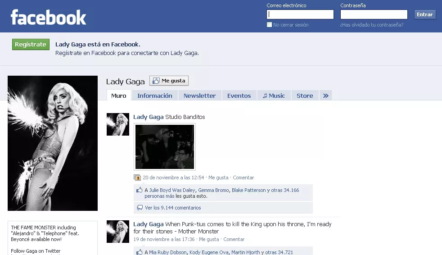This screenshot has height=255, width=442.
Task: Open ¿Has olvidado tu contraseña? link
Action: (371, 25)
